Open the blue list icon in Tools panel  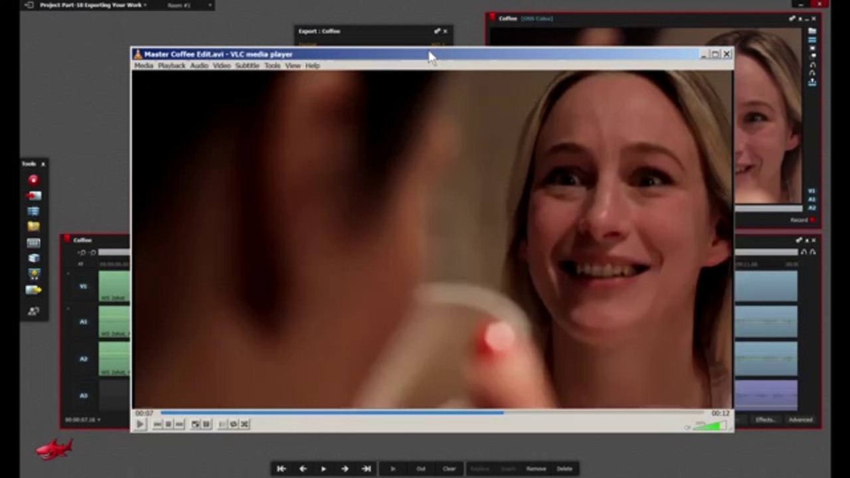33,211
